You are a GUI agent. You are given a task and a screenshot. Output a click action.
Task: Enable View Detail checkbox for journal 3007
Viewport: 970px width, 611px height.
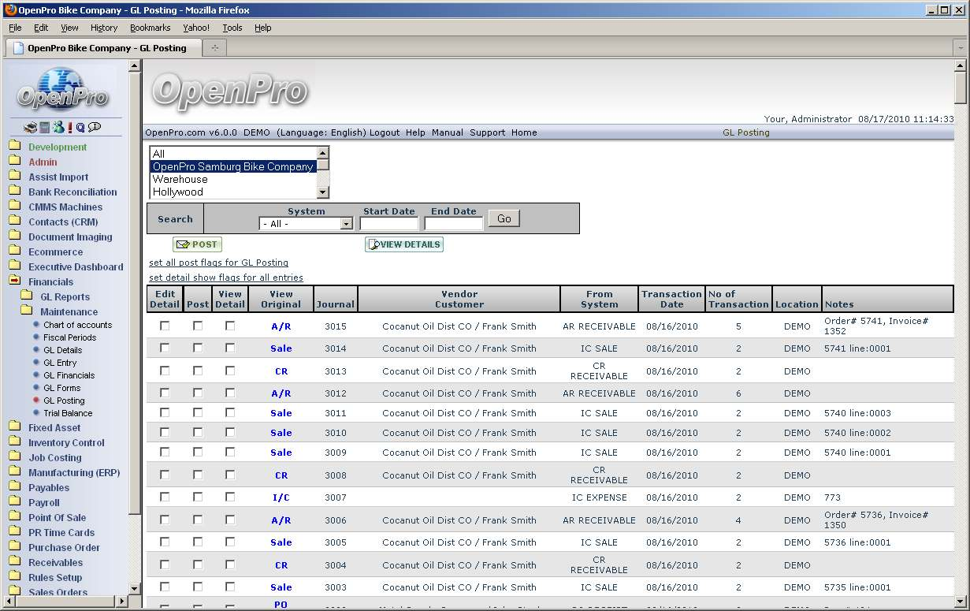coord(230,497)
